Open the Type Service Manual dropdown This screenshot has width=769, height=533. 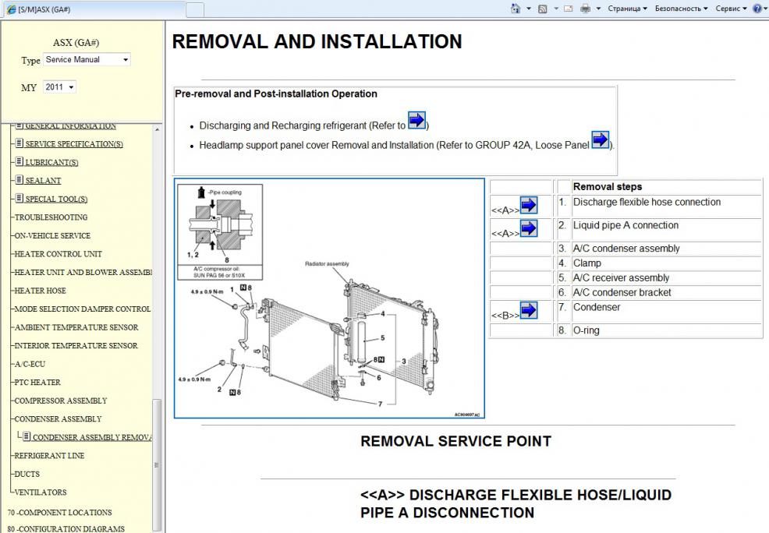(87, 60)
